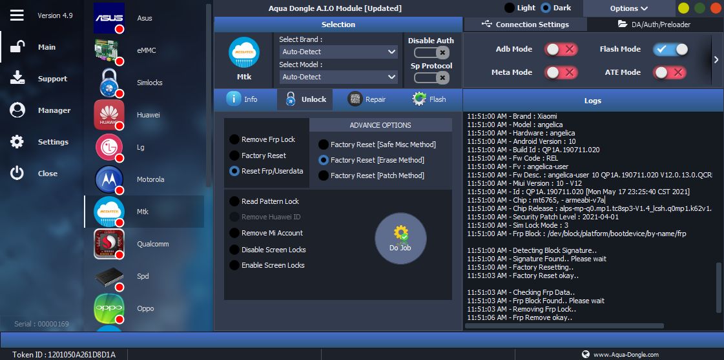
Task: Select the Asus brand icon
Action: tap(109, 18)
